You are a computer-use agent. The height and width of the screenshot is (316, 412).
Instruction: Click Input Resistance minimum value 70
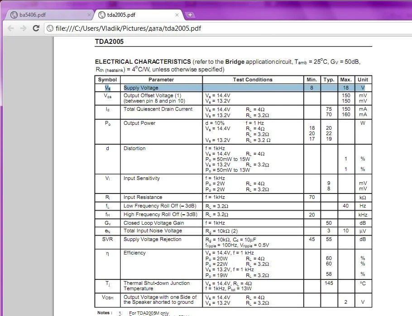[312, 197]
